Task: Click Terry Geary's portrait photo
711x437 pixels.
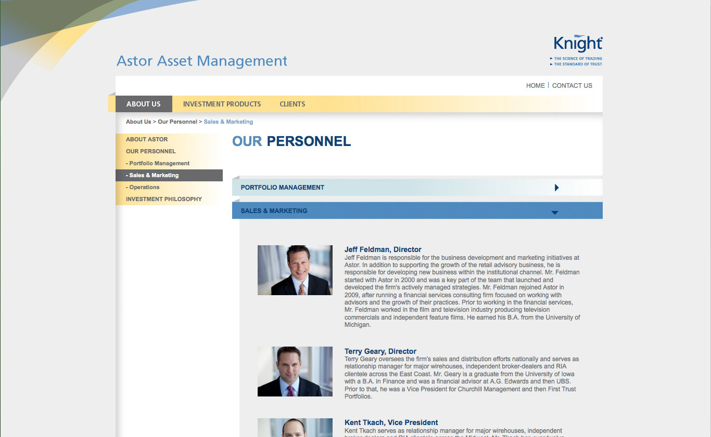Action: coord(295,372)
